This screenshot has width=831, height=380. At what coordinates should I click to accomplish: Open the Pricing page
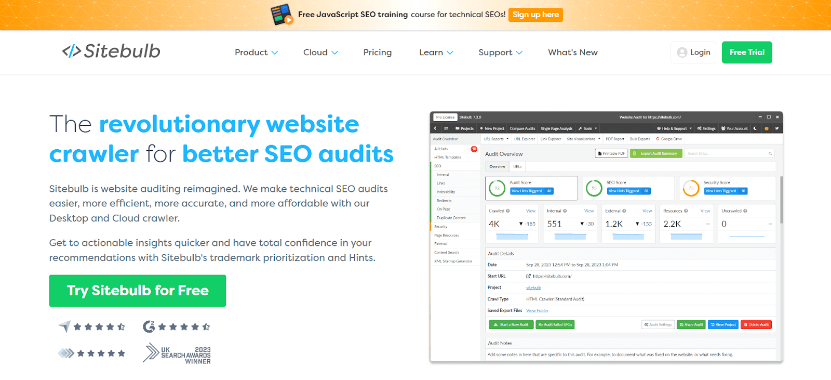click(378, 53)
